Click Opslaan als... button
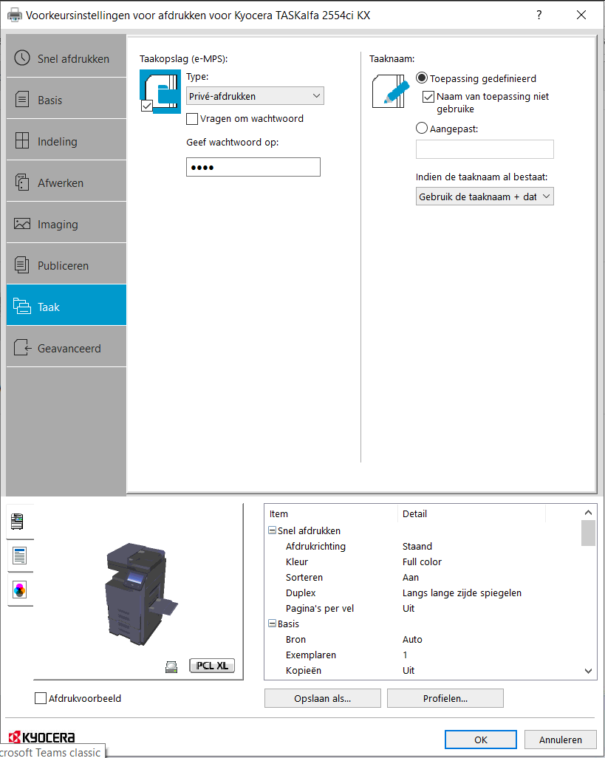This screenshot has width=605, height=758. 322,698
